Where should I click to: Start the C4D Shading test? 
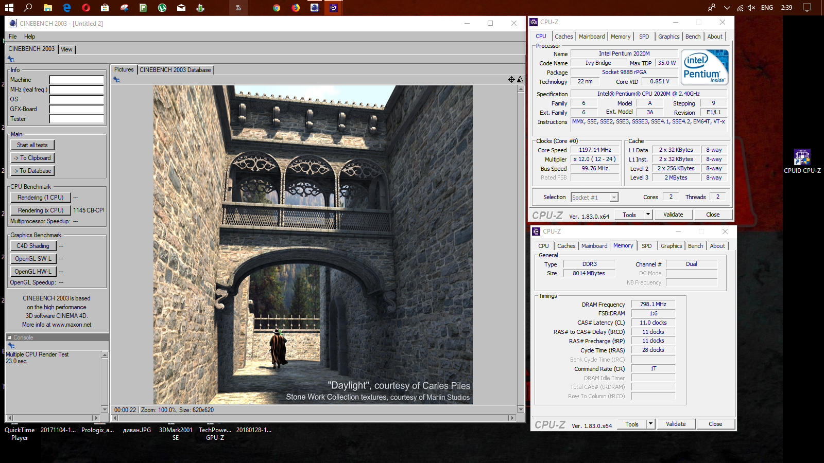point(33,246)
